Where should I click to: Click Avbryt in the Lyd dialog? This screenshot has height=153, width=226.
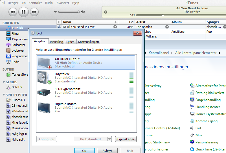pyautogui.click(x=107, y=150)
